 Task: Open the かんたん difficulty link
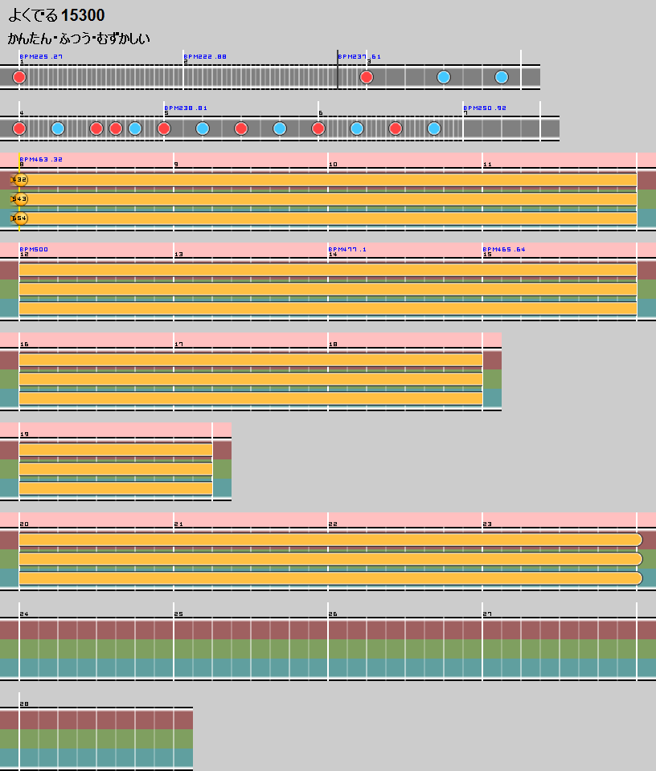pos(29,39)
